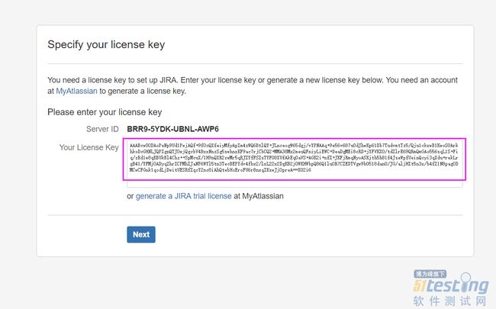Click the Your License Key label
This screenshot has width=496, height=309.
pos(89,147)
